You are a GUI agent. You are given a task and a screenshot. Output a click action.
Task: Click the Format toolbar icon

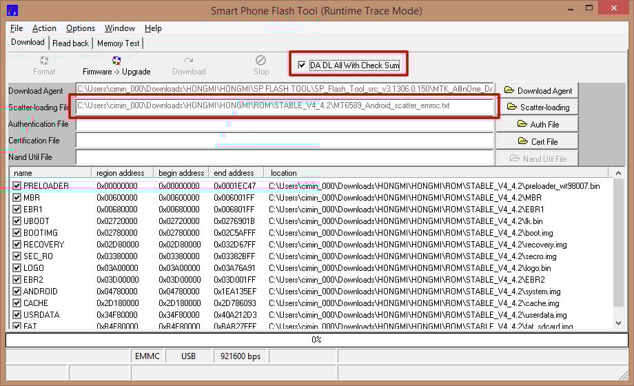(43, 61)
